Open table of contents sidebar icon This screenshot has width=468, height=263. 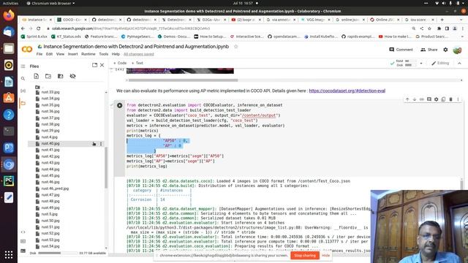click(23, 66)
